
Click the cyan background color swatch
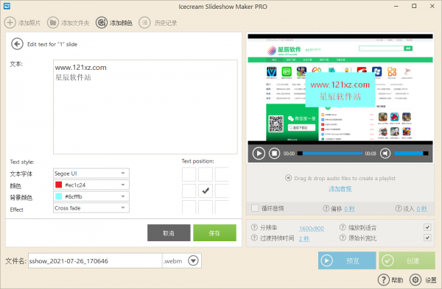pos(59,196)
